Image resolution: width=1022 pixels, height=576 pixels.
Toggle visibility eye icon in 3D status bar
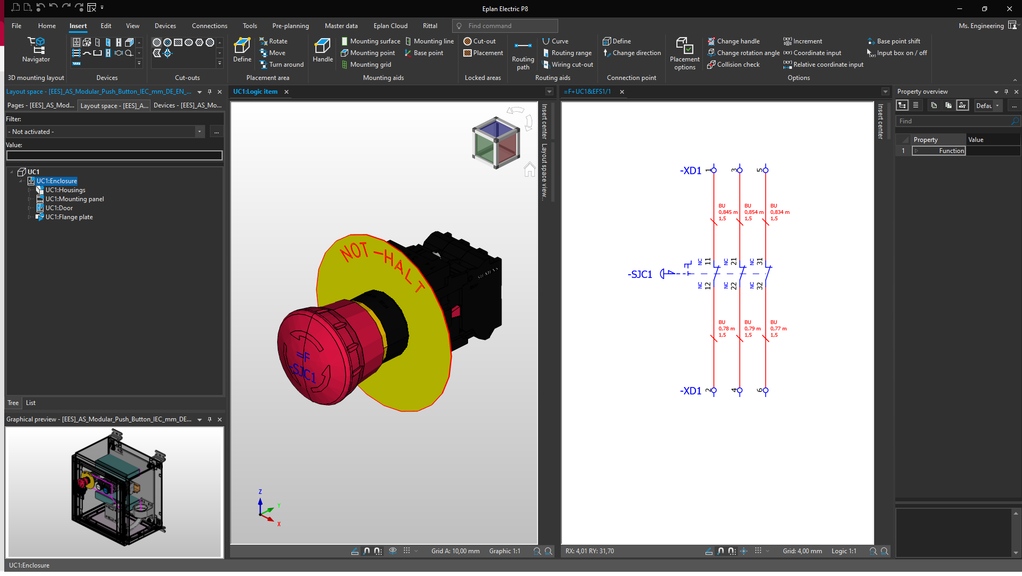pyautogui.click(x=393, y=551)
